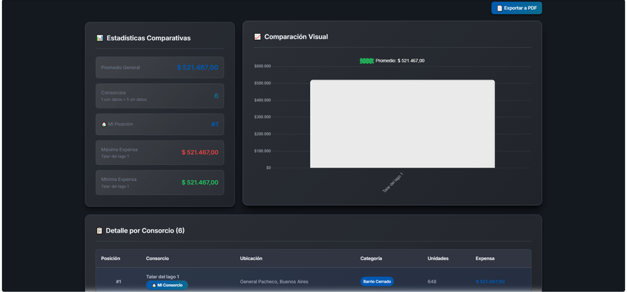Open the Promedio General stat card
The width and height of the screenshot is (627, 292).
160,67
